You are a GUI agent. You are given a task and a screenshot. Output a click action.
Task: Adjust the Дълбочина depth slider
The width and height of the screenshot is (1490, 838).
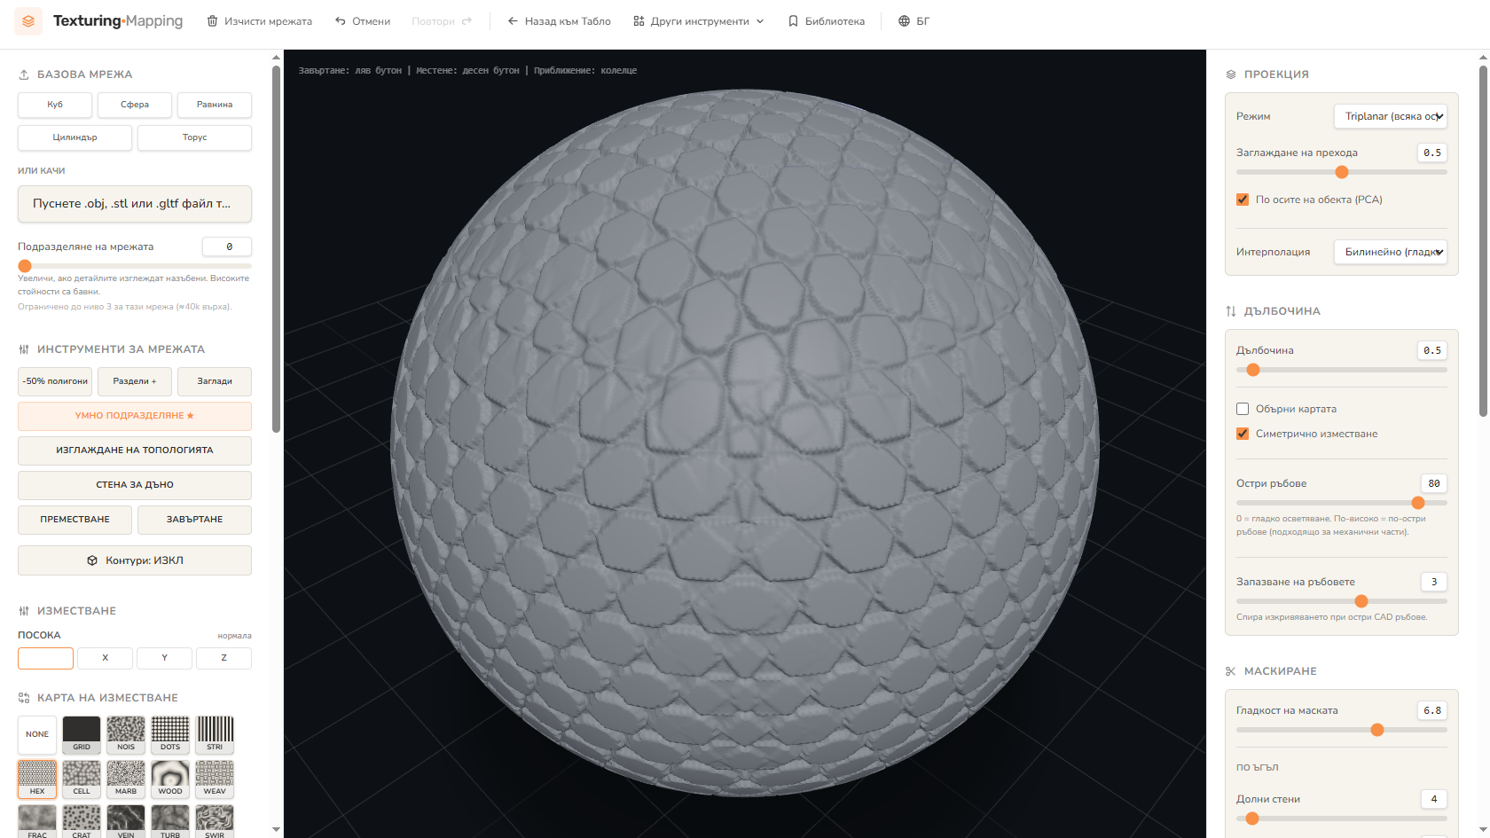pyautogui.click(x=1341, y=370)
